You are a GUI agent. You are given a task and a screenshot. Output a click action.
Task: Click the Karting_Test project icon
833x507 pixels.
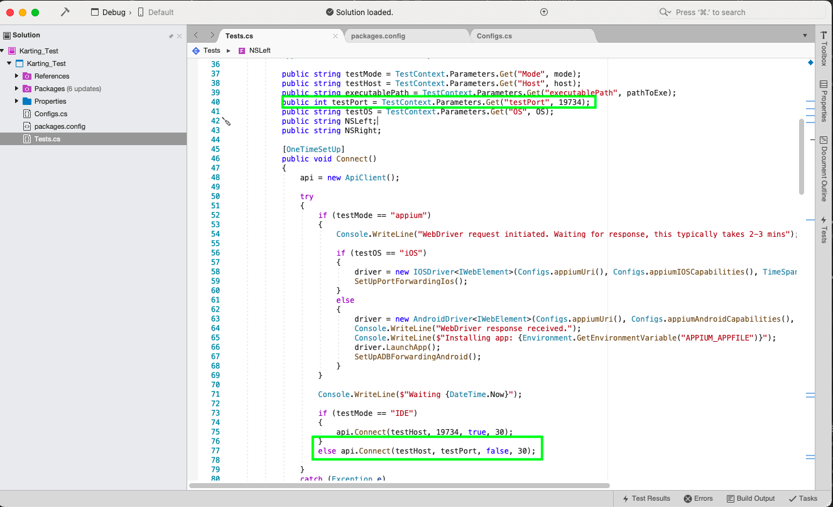pyautogui.click(x=19, y=63)
